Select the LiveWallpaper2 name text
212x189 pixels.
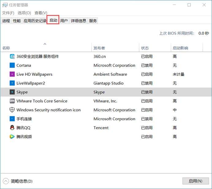pos(31,83)
